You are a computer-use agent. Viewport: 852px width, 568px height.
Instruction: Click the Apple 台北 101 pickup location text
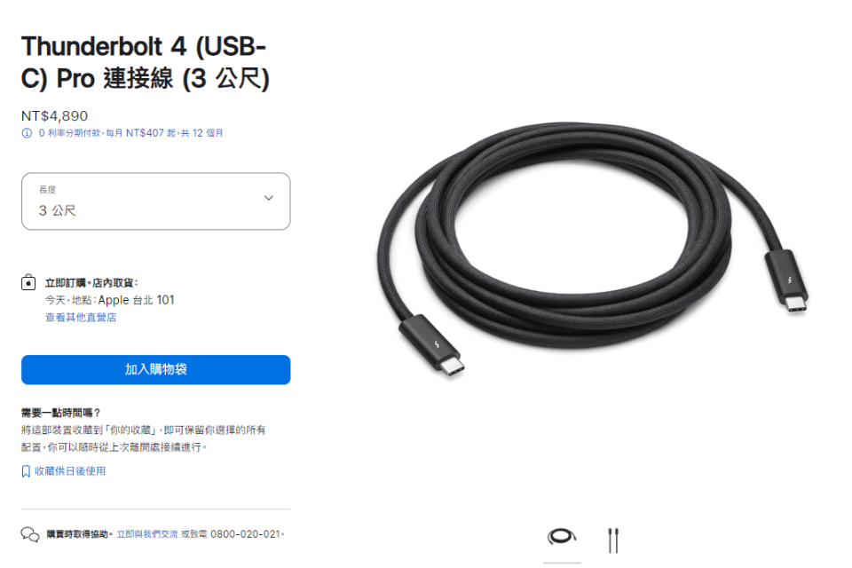[x=137, y=300]
